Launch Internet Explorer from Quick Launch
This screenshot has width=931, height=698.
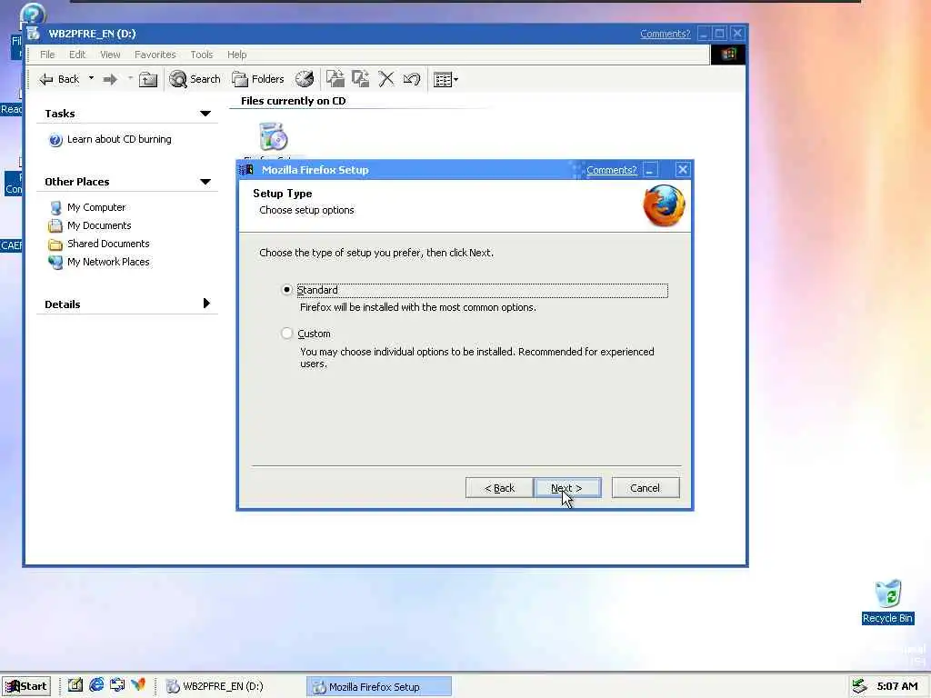tap(96, 685)
